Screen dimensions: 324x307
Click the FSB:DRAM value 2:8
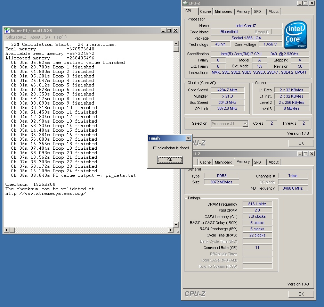pyautogui.click(x=257, y=210)
